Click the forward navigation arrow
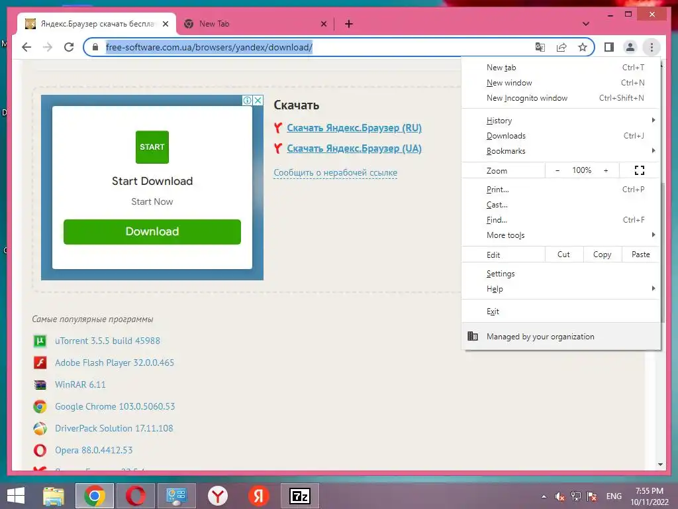 point(48,47)
